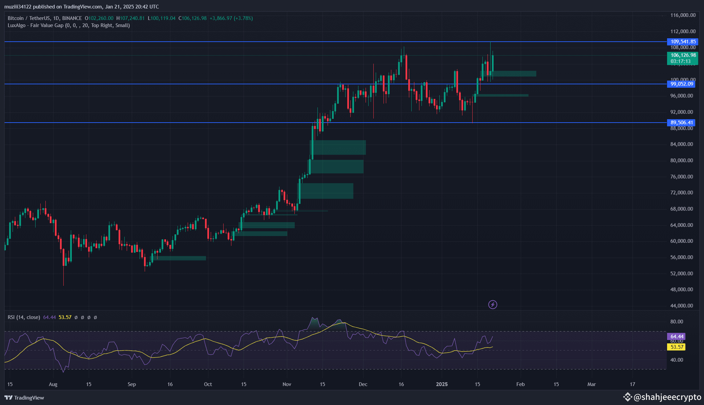704x405 pixels.
Task: Select the TradingView logo
Action: point(24,398)
